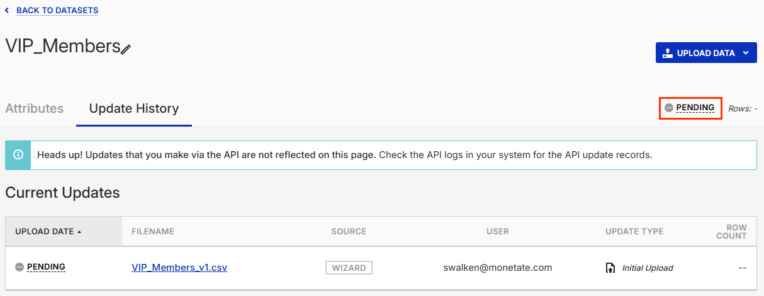The image size is (764, 296).
Task: Click the Upload Data button
Action: click(x=706, y=53)
